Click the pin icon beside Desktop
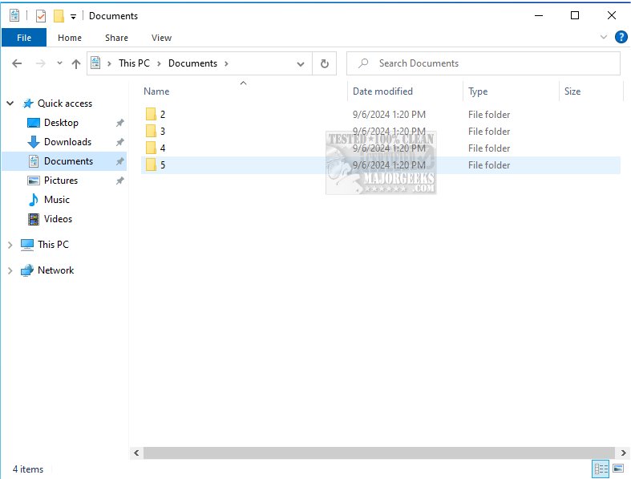The width and height of the screenshot is (631, 479). point(120,123)
